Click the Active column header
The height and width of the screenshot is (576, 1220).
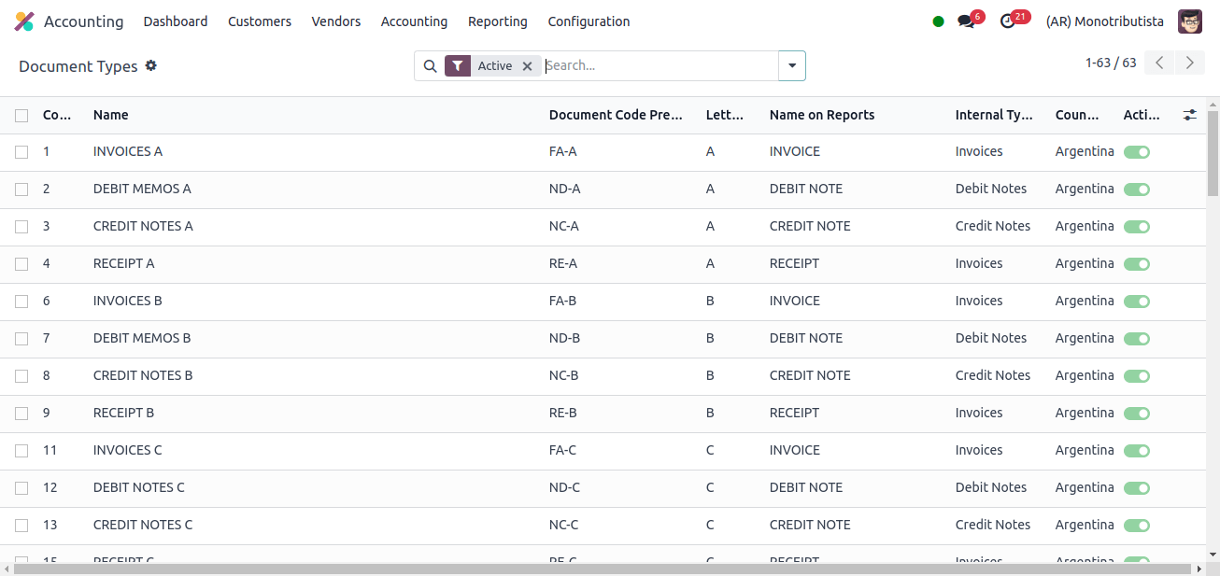click(x=1142, y=115)
